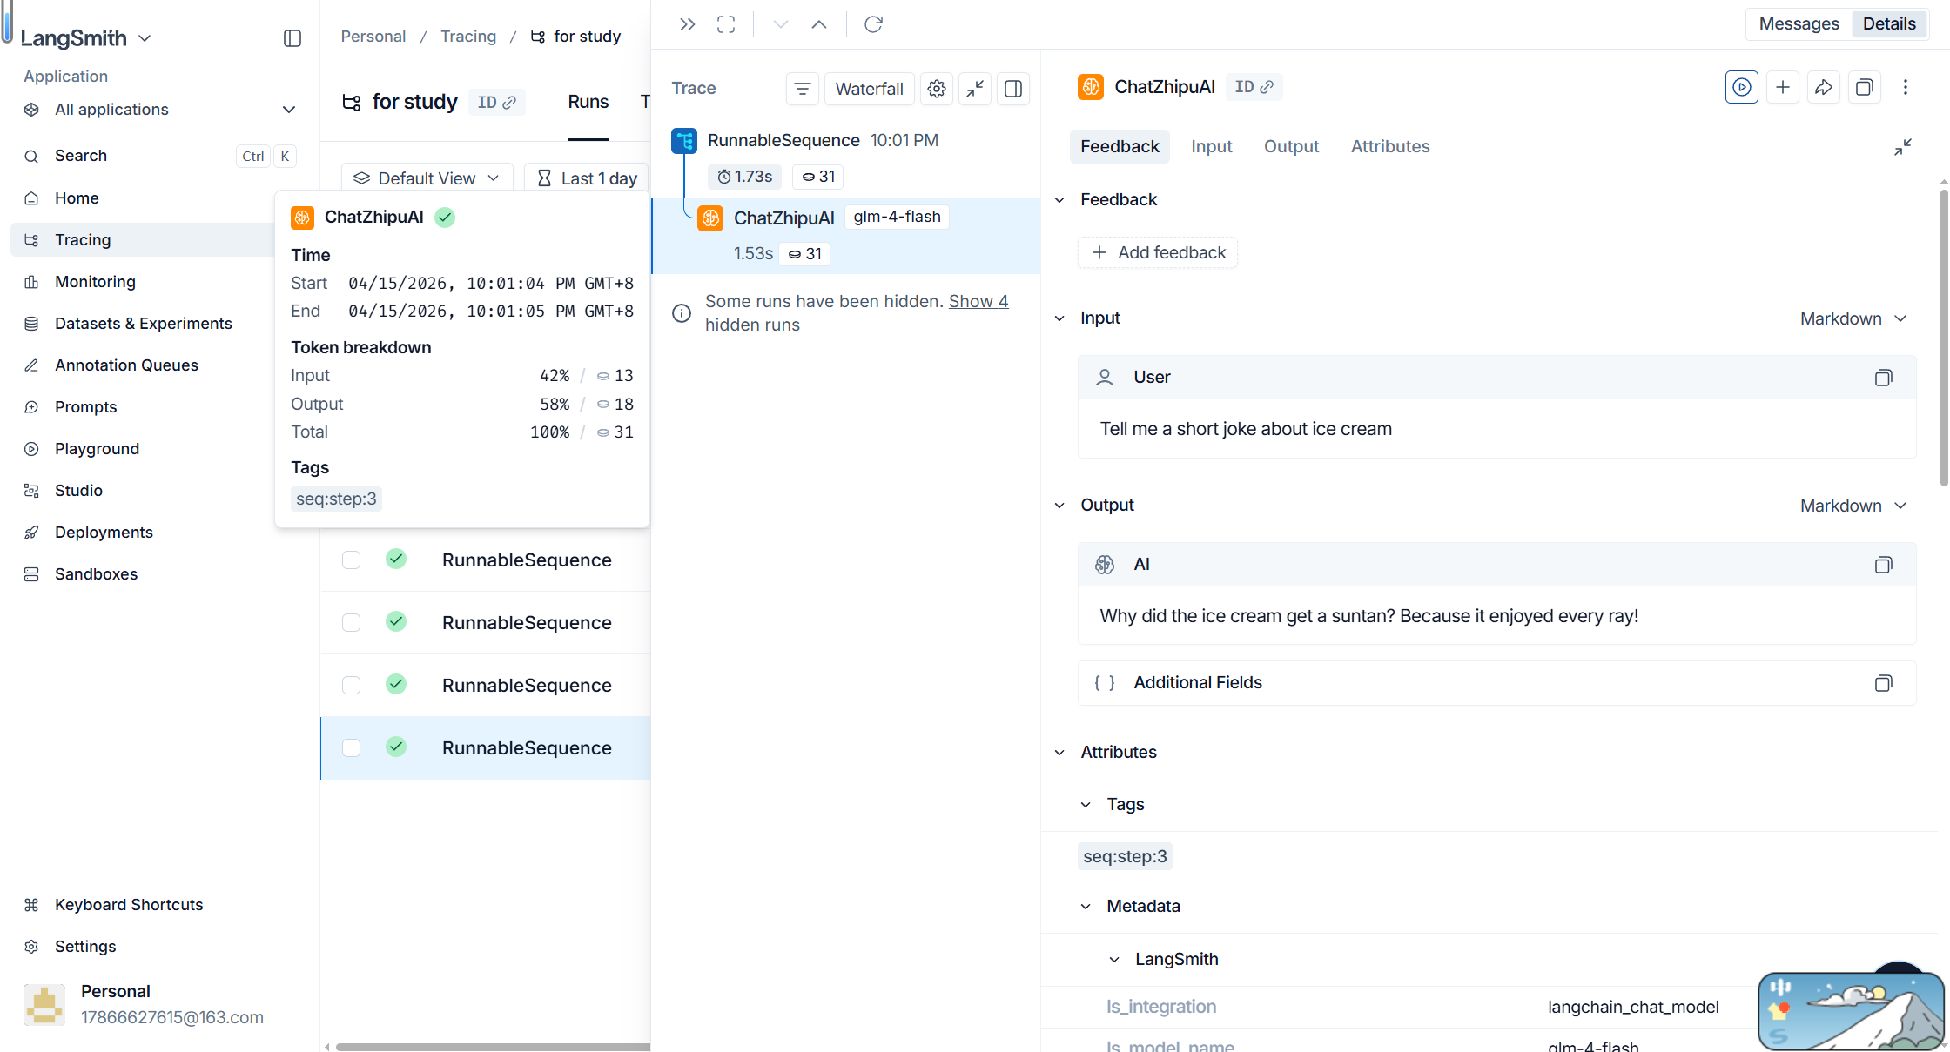
Task: Switch to Messages view
Action: pos(1799,24)
